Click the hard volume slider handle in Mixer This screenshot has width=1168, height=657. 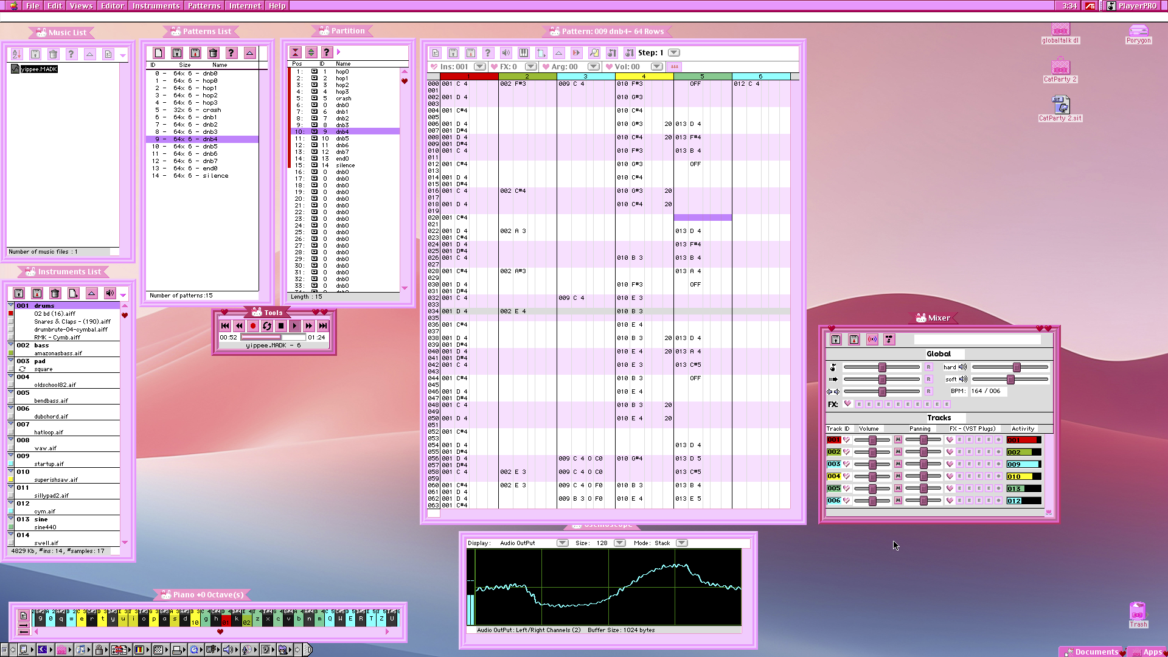1017,367
